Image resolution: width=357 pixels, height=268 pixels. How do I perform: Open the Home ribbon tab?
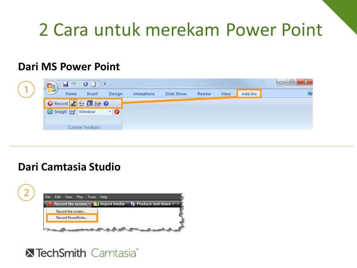(x=71, y=94)
